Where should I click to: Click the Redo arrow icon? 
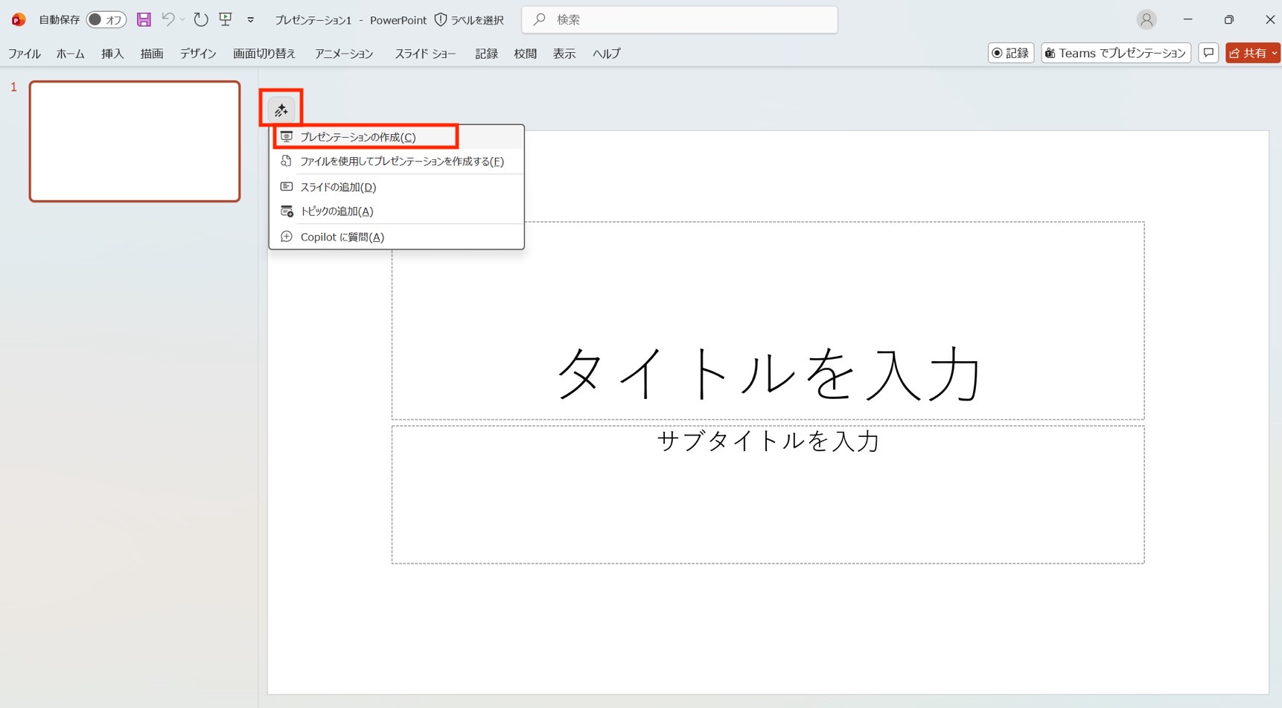tap(201, 19)
